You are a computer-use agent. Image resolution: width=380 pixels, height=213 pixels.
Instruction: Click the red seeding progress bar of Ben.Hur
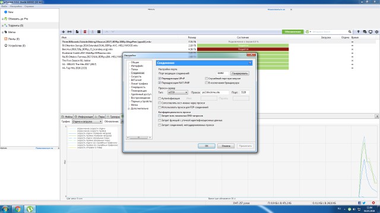point(243,49)
